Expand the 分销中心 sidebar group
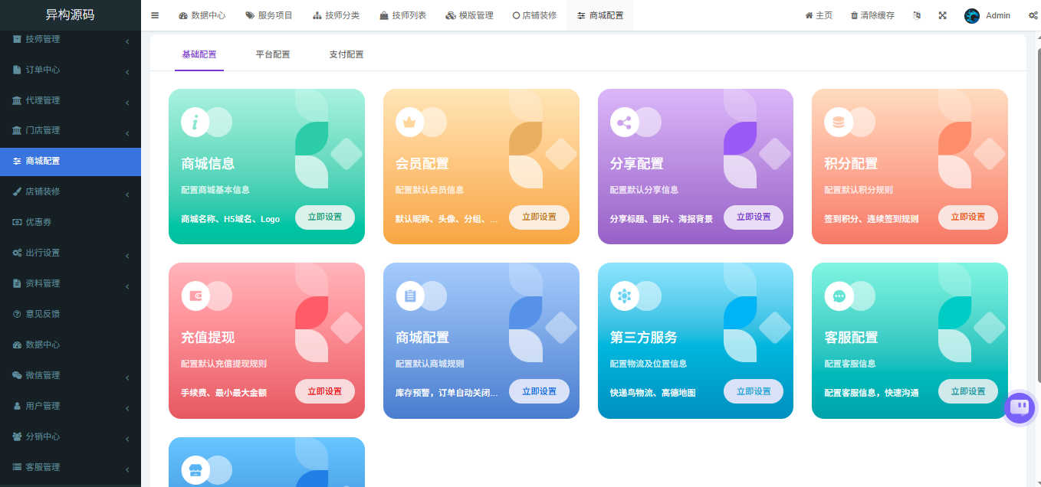 point(71,436)
